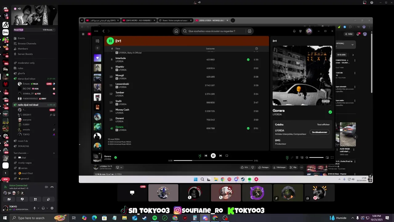Open the Spotify browse icon beside search

point(250,31)
